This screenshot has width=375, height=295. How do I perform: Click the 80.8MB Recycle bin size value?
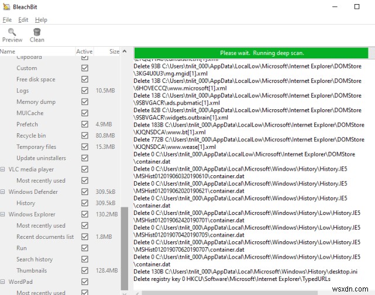105,136
